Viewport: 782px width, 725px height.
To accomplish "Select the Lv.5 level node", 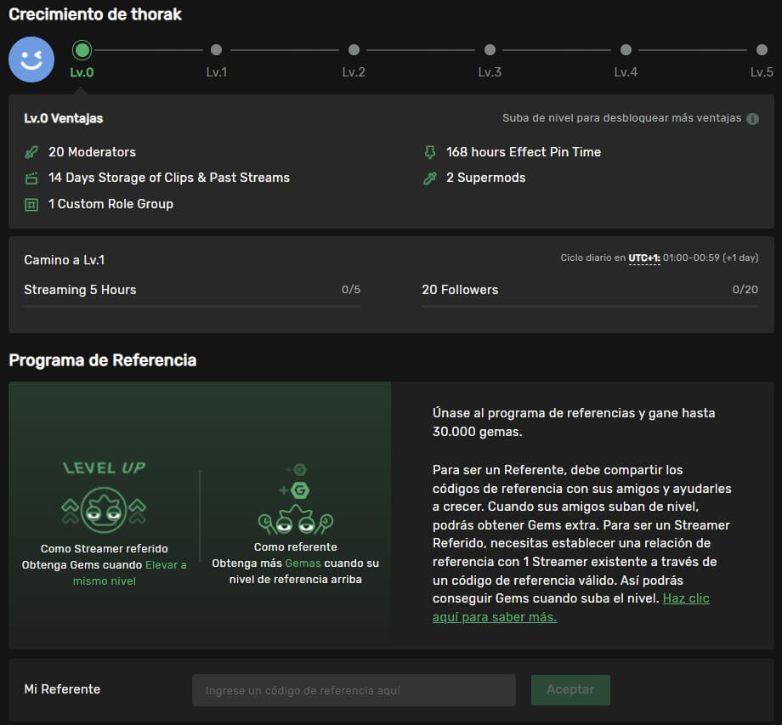I will pyautogui.click(x=761, y=49).
